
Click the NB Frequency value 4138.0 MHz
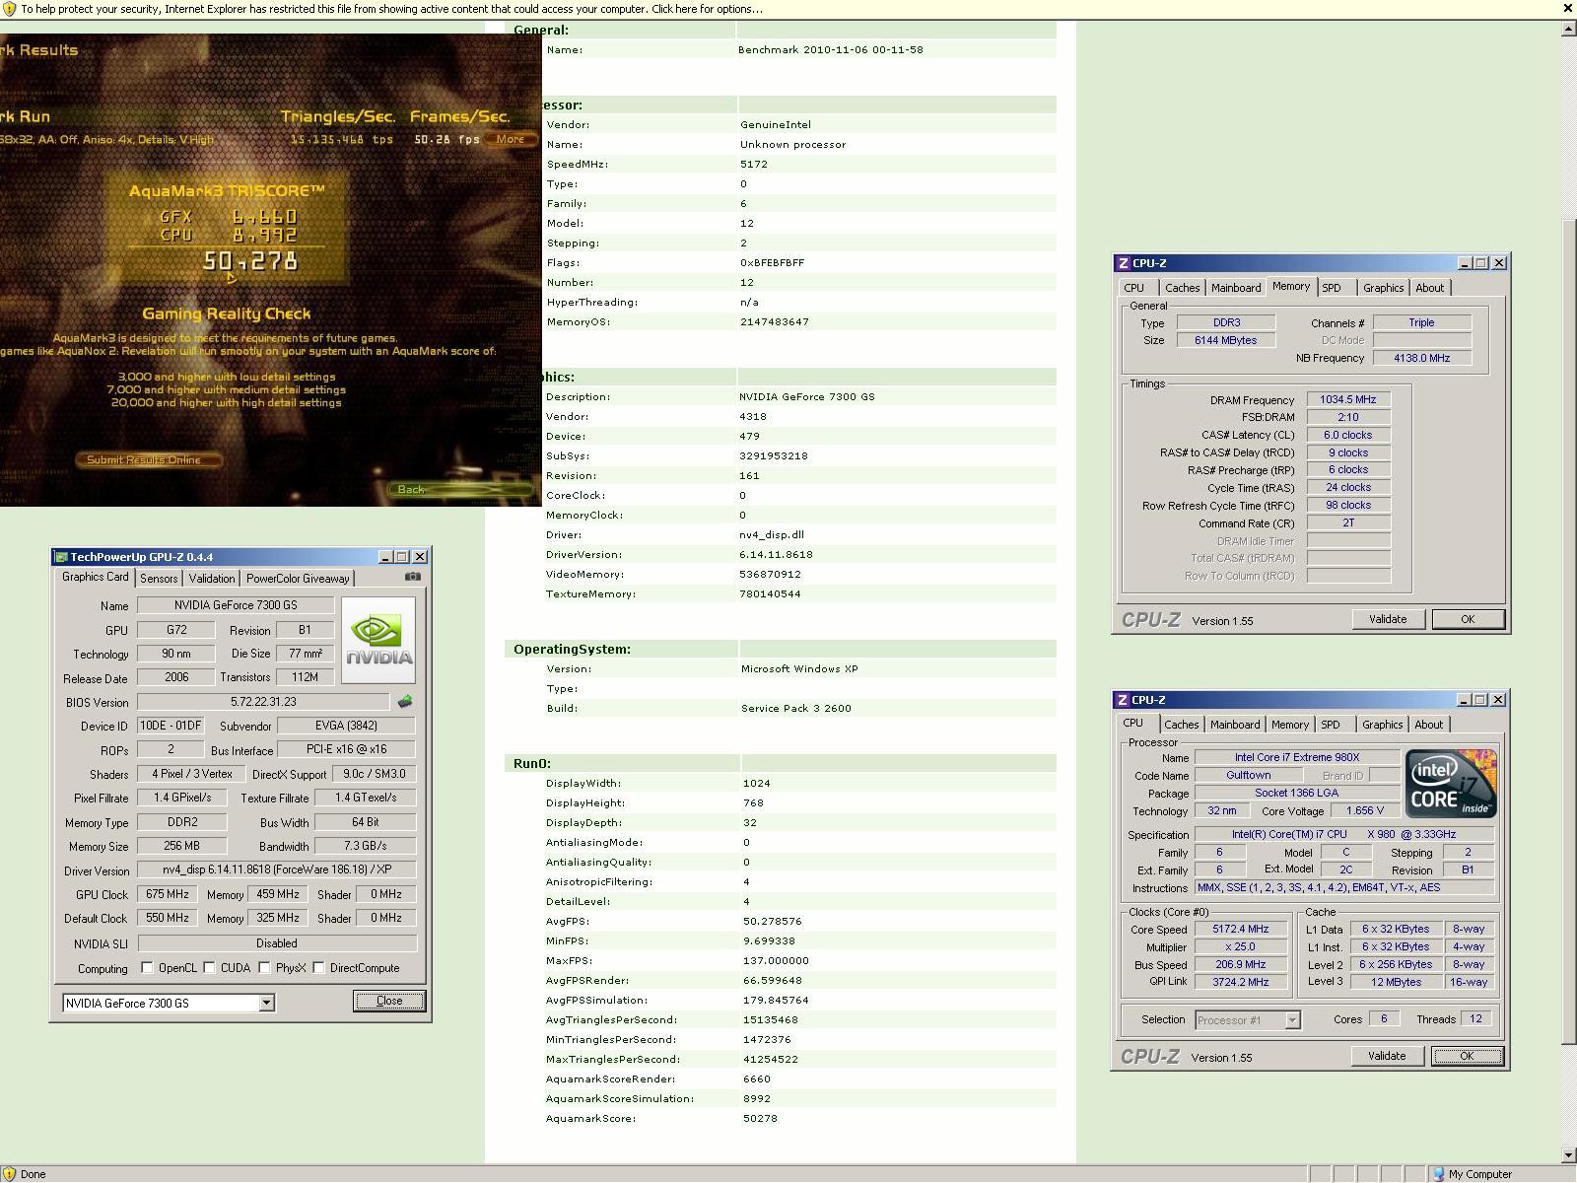[x=1422, y=358]
